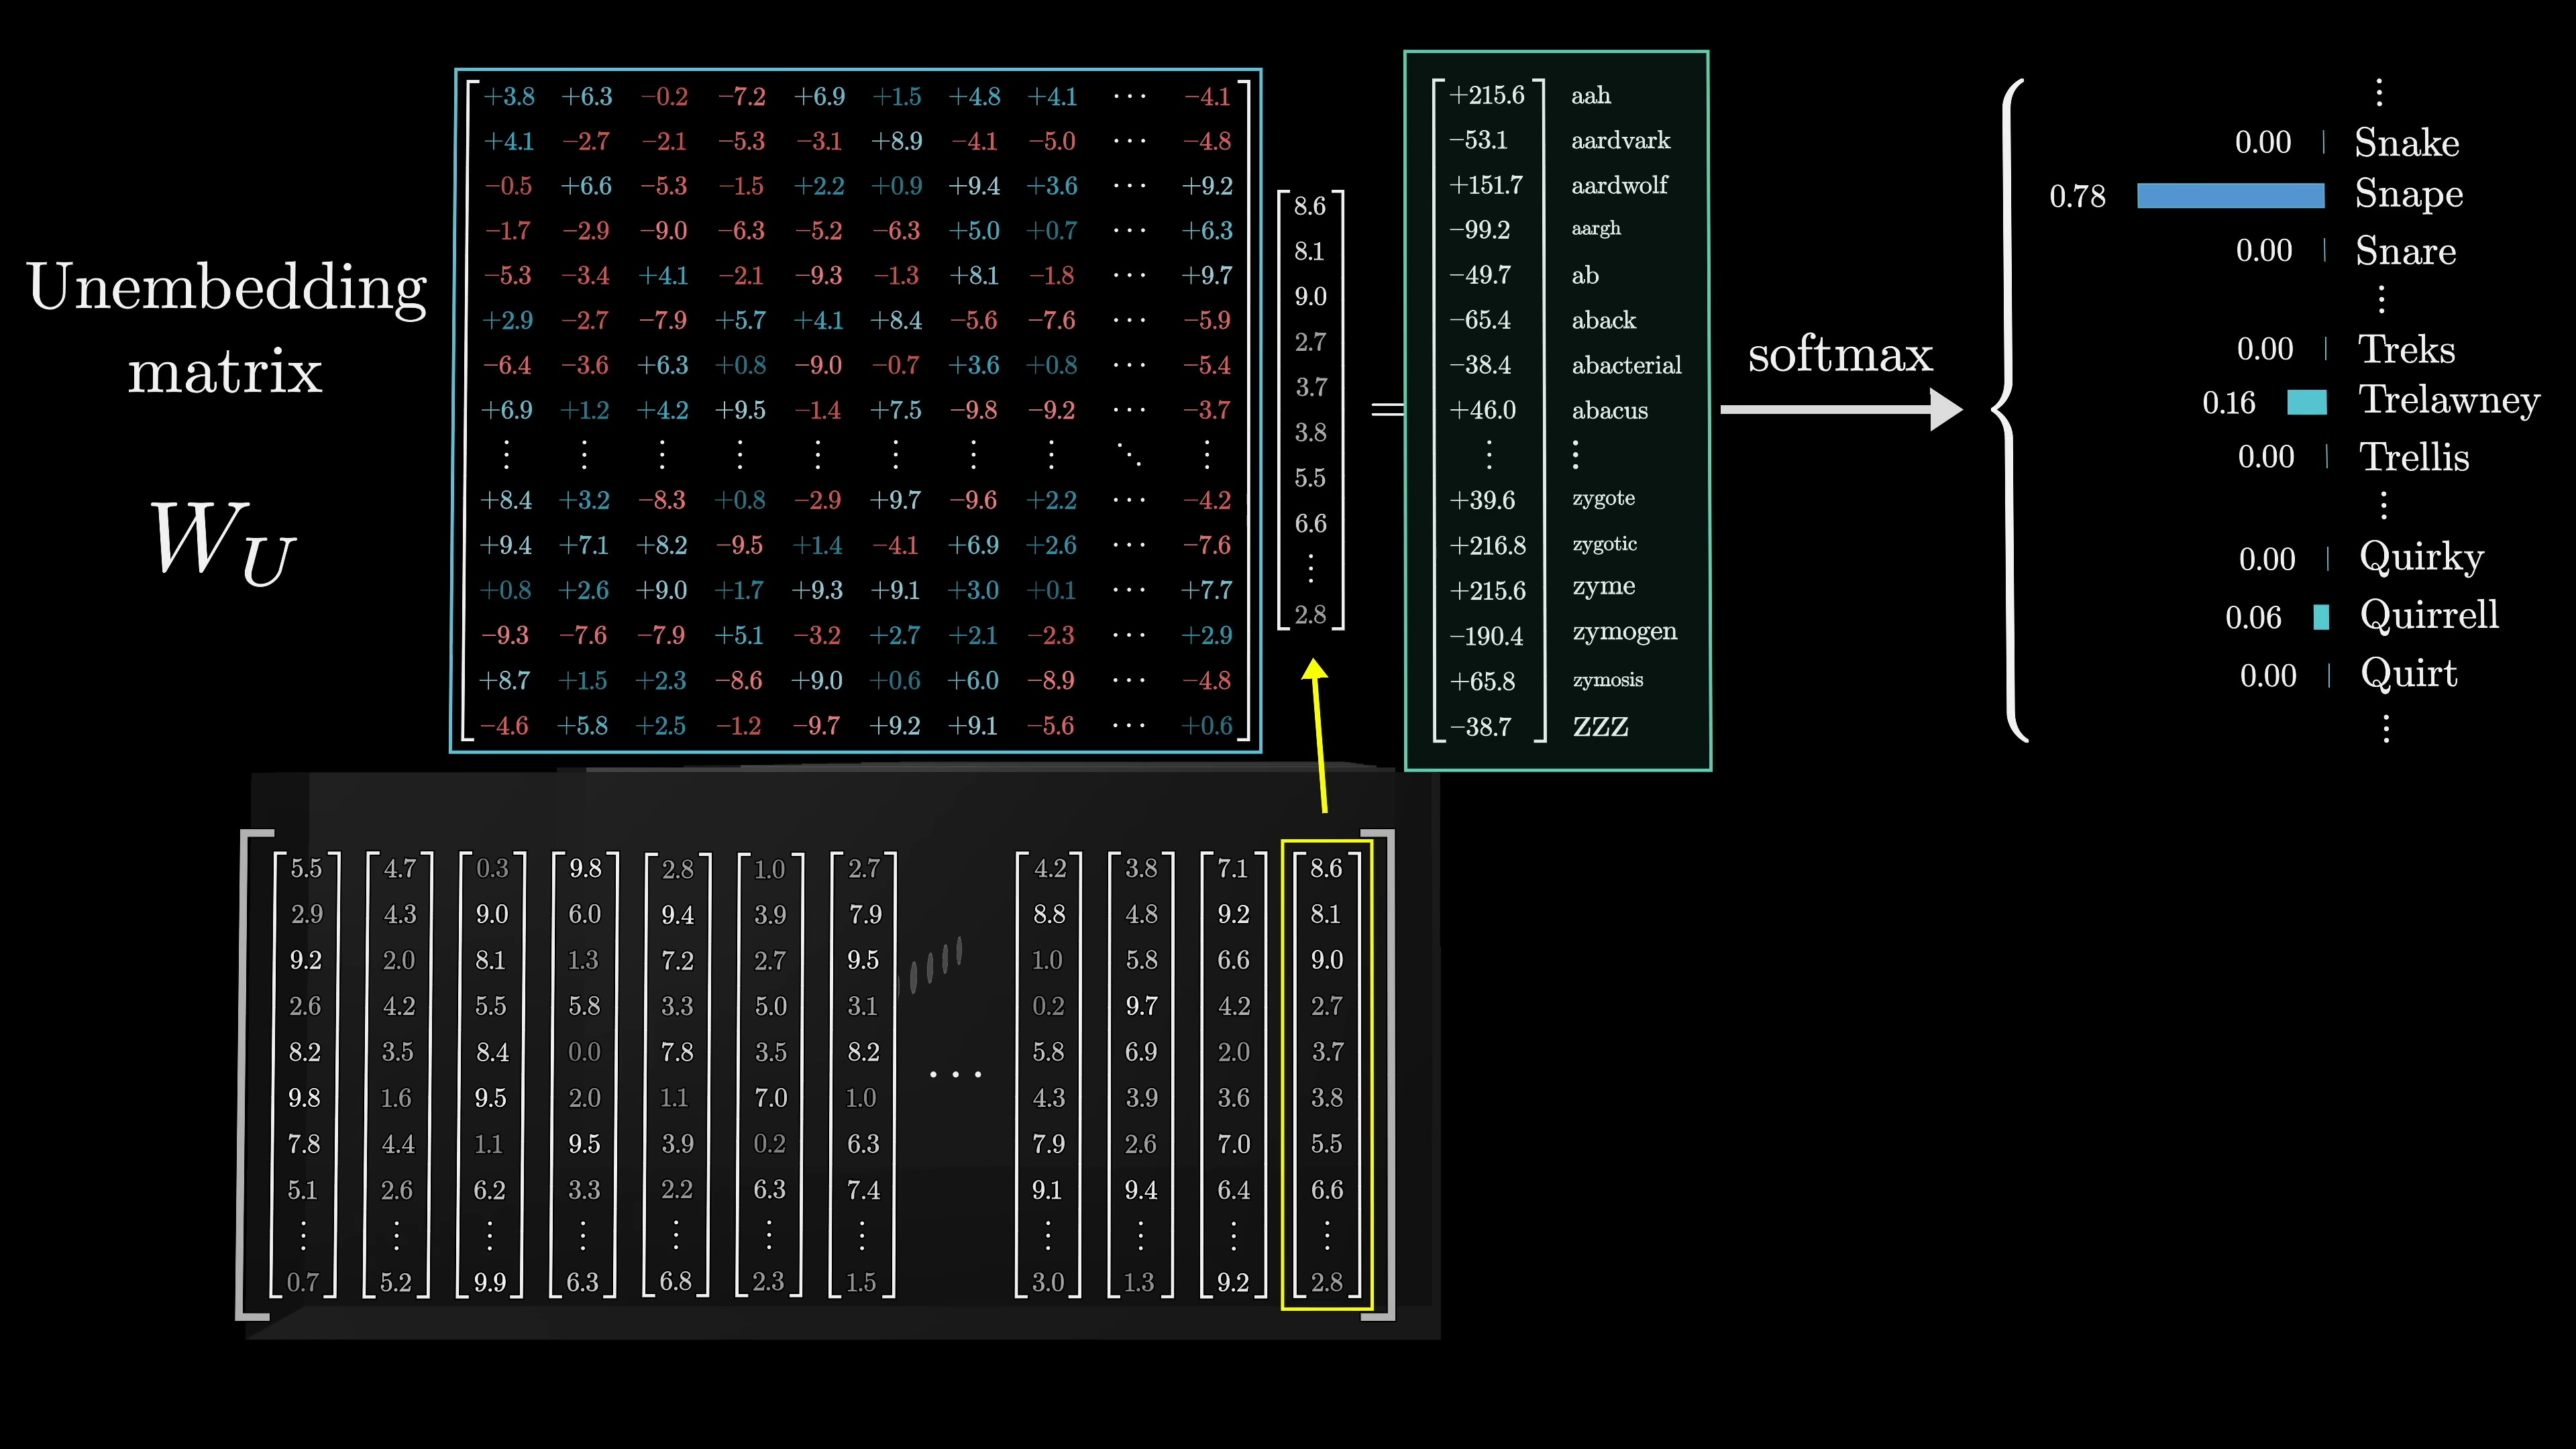
Task: Click the ZZZ token at list bottom
Action: [x=1600, y=727]
